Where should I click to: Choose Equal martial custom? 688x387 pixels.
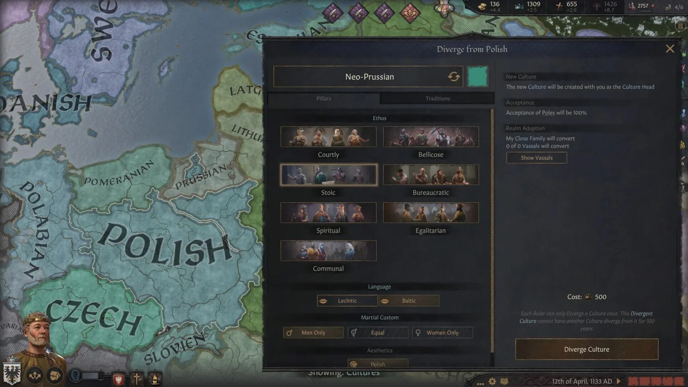point(378,333)
